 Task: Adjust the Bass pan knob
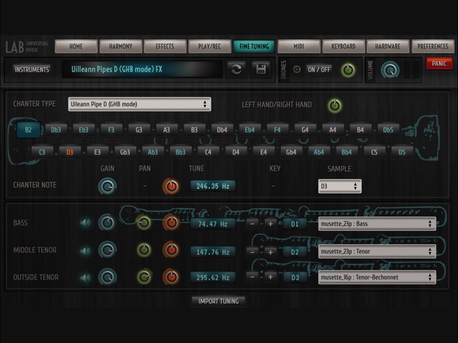tap(144, 223)
